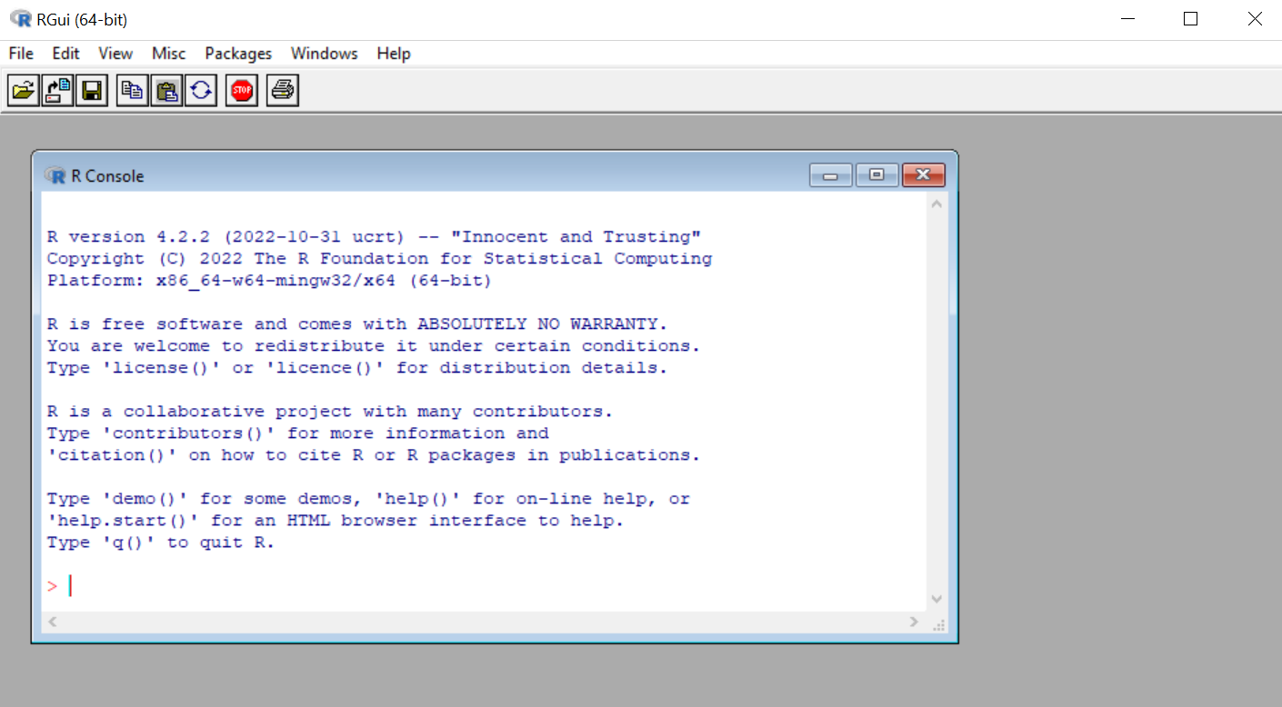Save workspace using the floppy disk icon

point(91,90)
